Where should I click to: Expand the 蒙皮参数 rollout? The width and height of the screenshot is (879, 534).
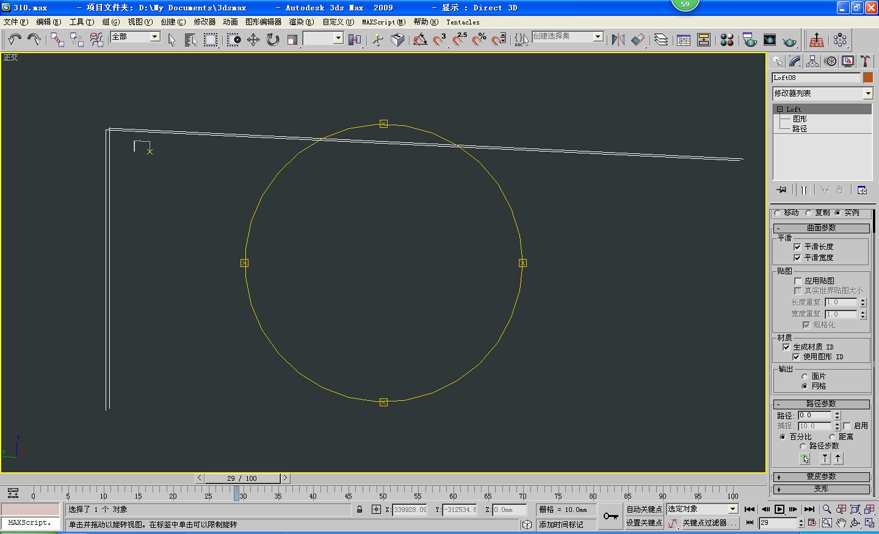[x=821, y=477]
